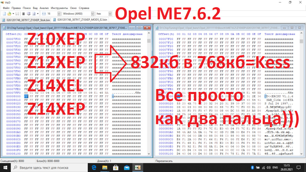
Task: Open the Windows Start menu
Action: pos(5,168)
